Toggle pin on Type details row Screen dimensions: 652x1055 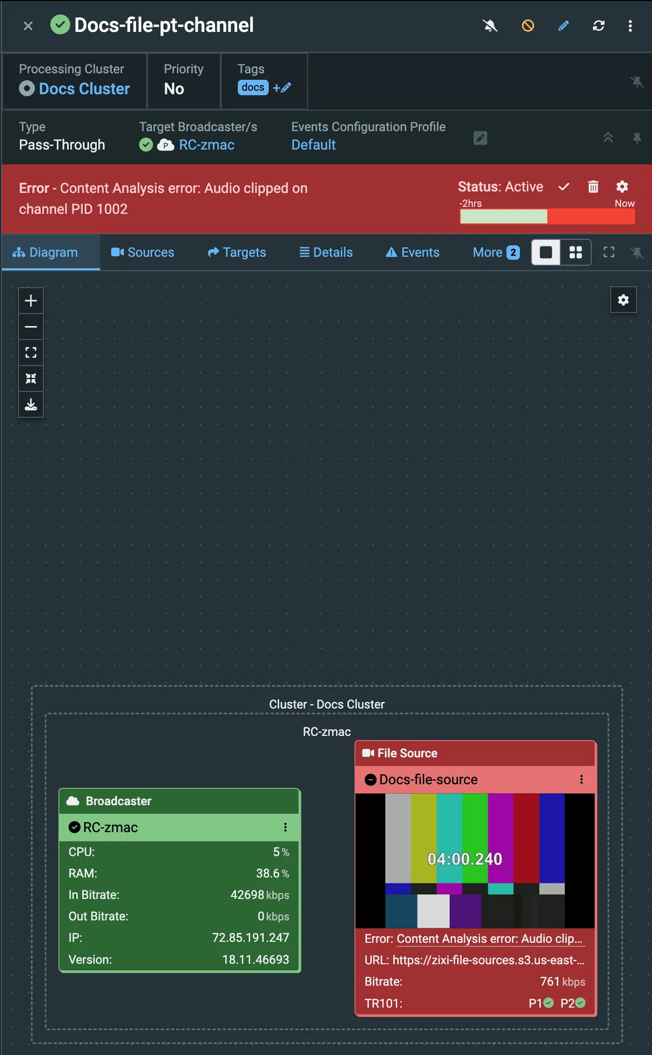point(637,138)
